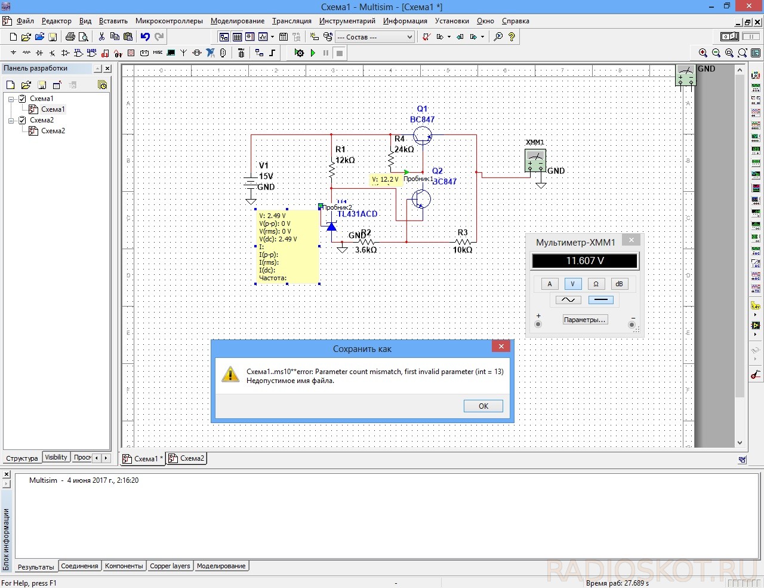Click the Full screen icon
Image resolution: width=764 pixels, height=588 pixels.
pyautogui.click(x=756, y=53)
